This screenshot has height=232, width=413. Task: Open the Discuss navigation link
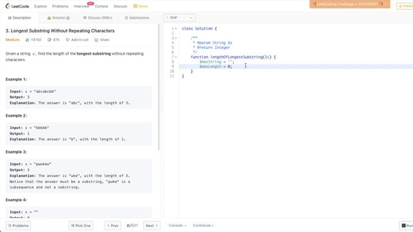click(121, 6)
